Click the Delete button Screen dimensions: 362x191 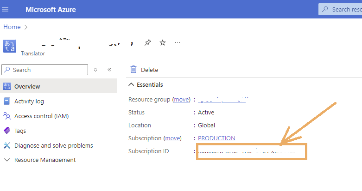(x=144, y=70)
